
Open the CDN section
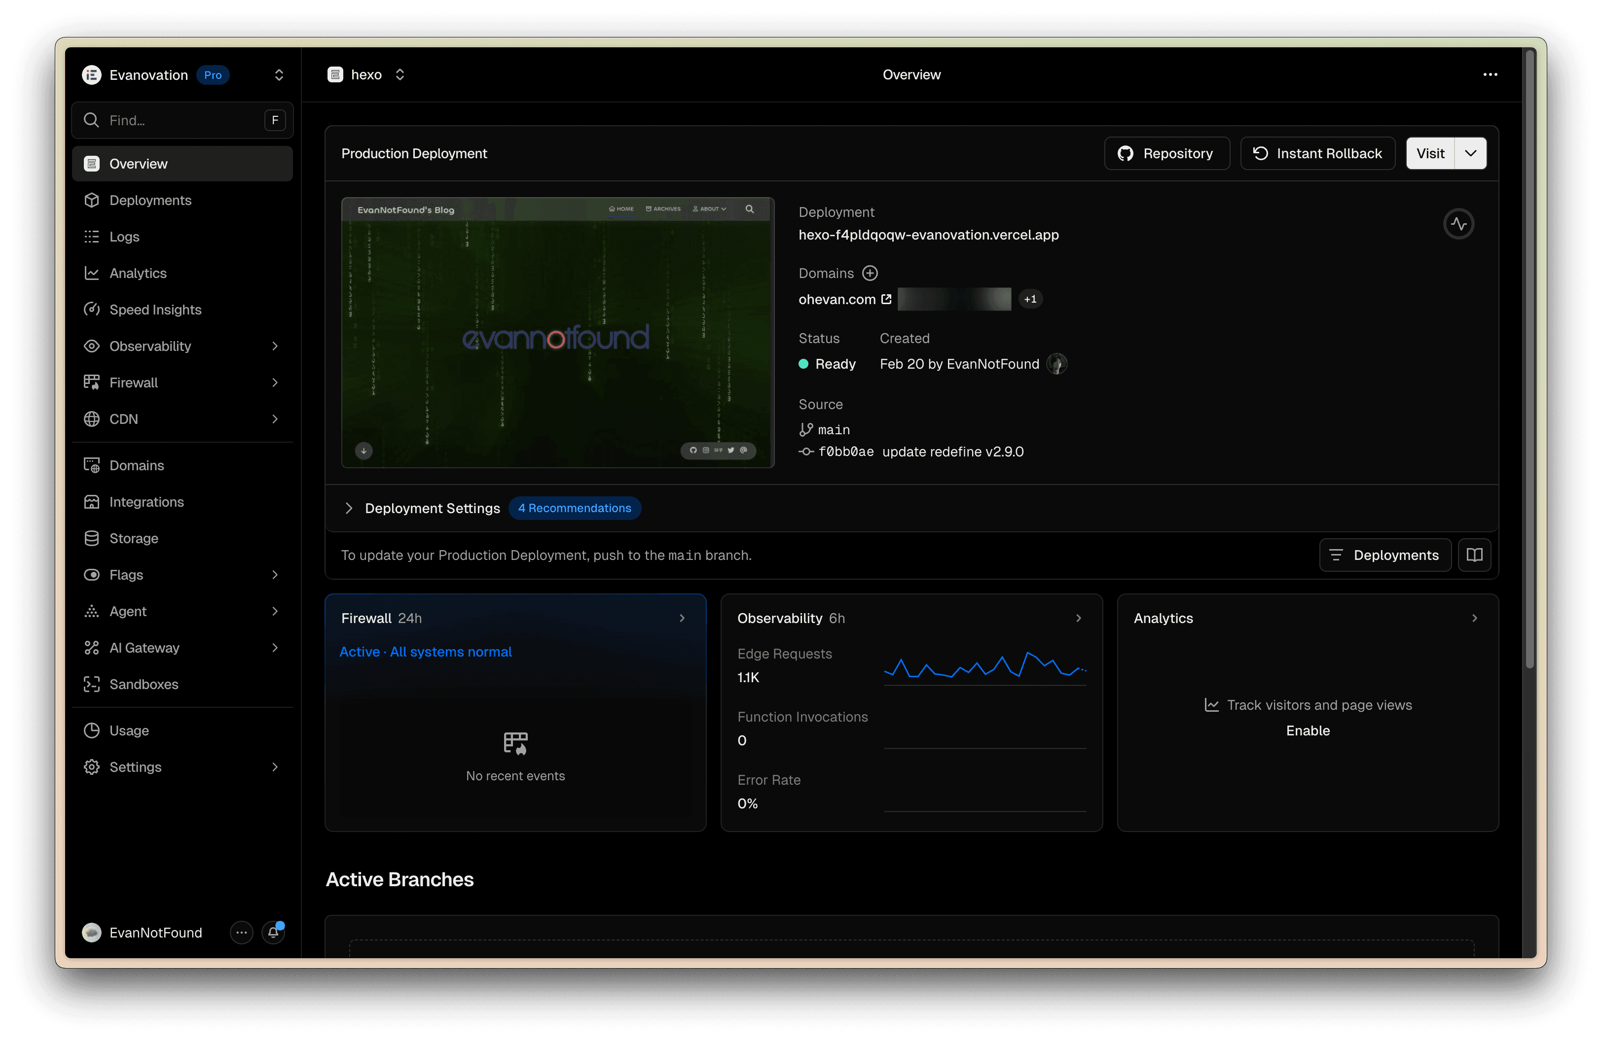(124, 418)
